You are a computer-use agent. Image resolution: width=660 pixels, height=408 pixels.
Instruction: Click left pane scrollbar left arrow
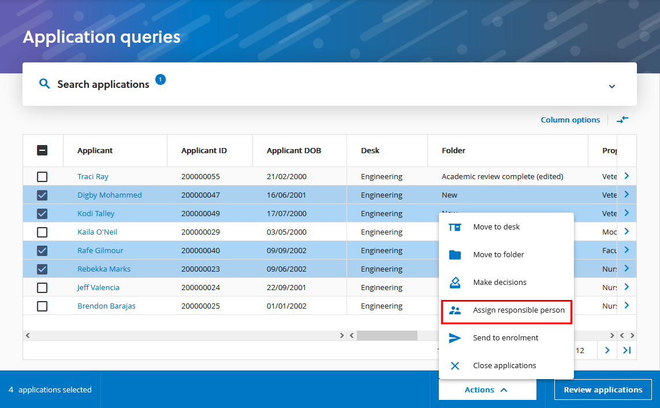tap(28, 336)
